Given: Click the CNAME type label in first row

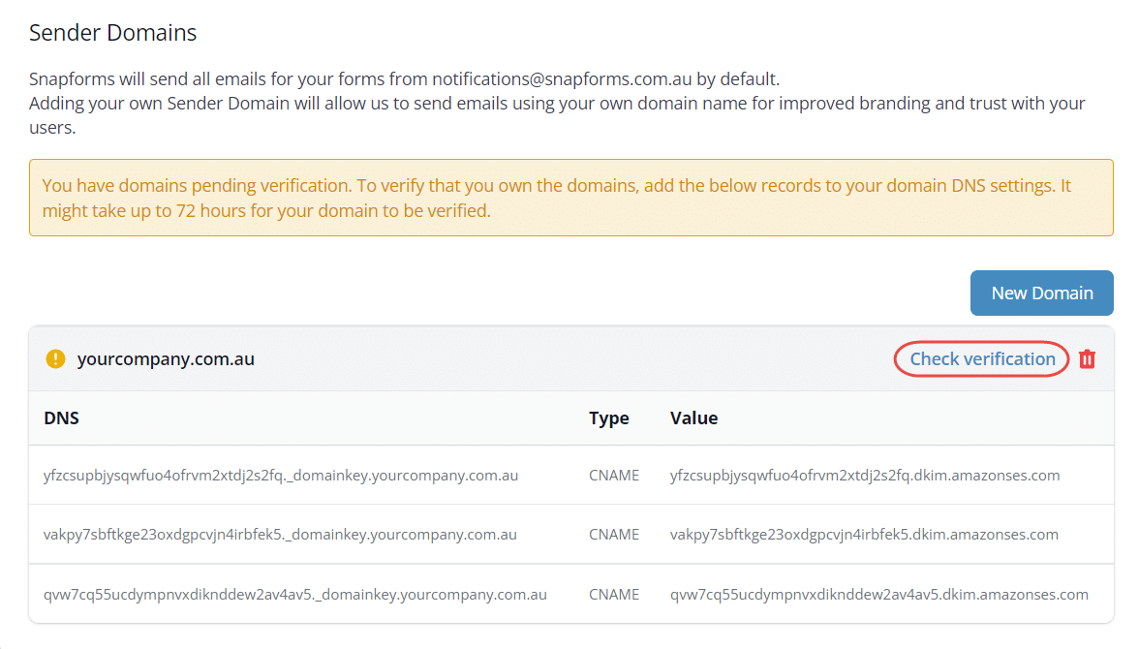Looking at the screenshot, I should pyautogui.click(x=613, y=475).
